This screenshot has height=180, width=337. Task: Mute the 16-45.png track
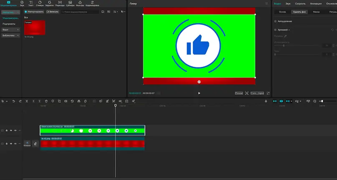[15, 144]
